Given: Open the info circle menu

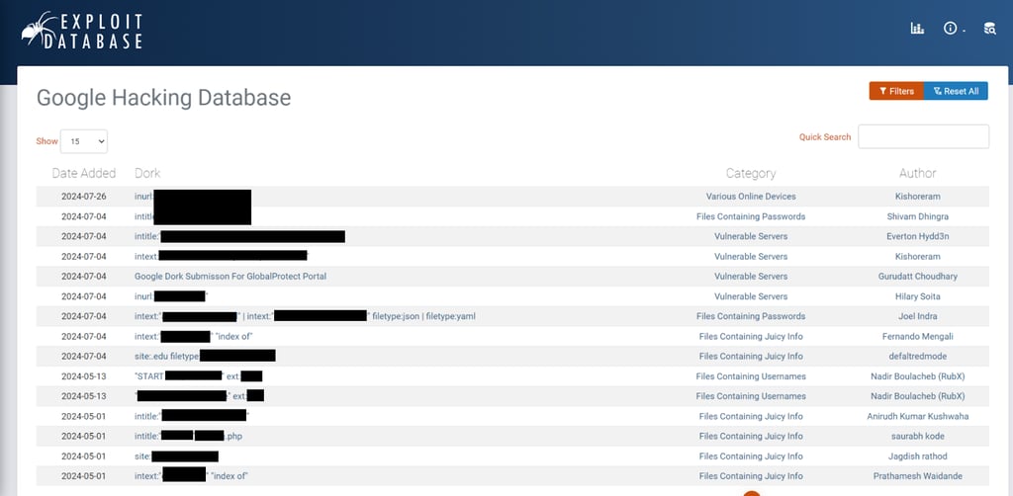Looking at the screenshot, I should (x=953, y=29).
